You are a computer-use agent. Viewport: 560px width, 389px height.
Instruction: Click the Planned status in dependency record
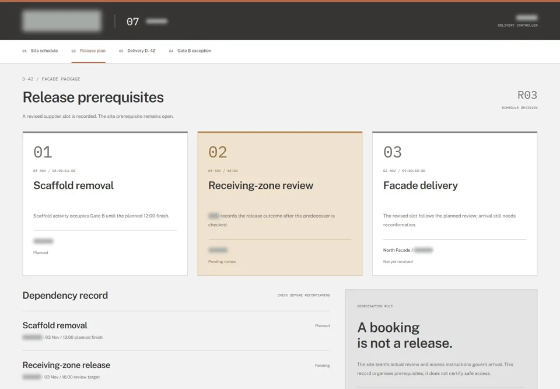click(323, 326)
